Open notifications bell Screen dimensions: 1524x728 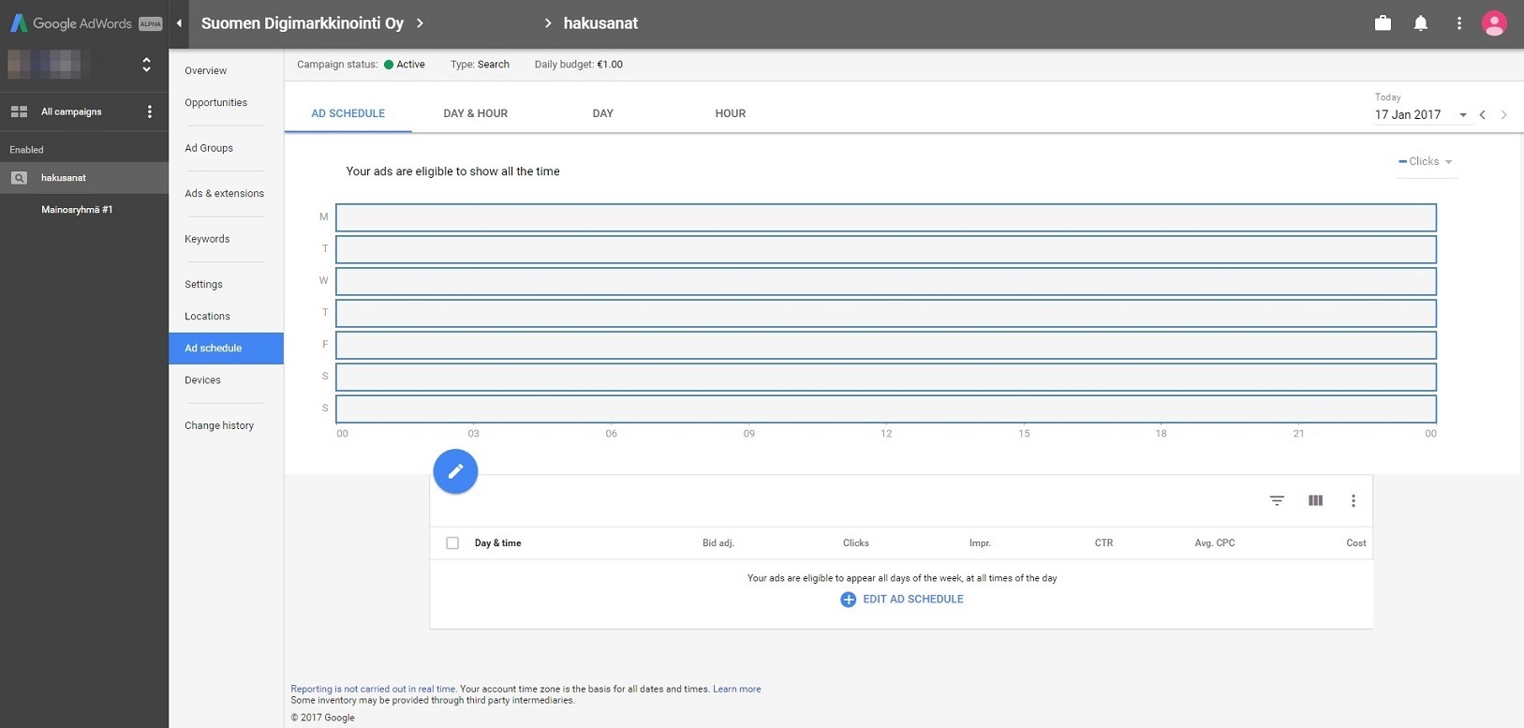(x=1421, y=23)
